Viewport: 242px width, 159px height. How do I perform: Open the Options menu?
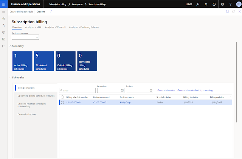(x=41, y=12)
